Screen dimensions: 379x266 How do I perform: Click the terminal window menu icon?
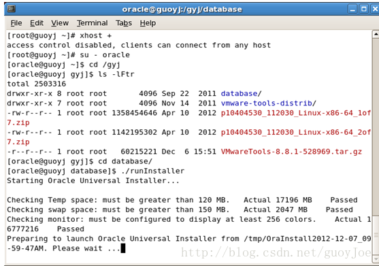tap(11, 9)
